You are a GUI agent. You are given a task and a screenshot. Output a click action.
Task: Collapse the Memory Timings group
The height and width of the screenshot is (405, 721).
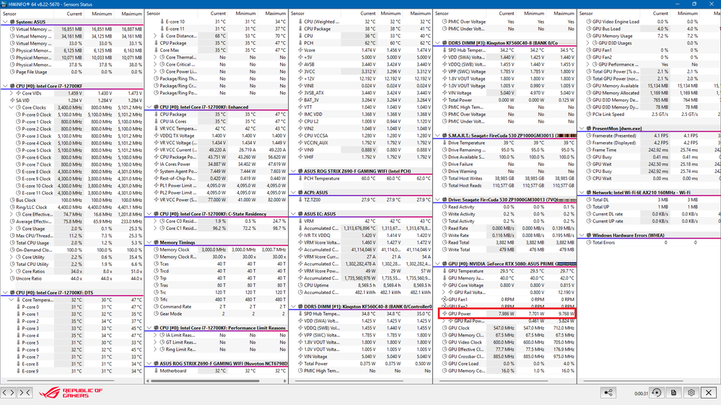point(149,242)
